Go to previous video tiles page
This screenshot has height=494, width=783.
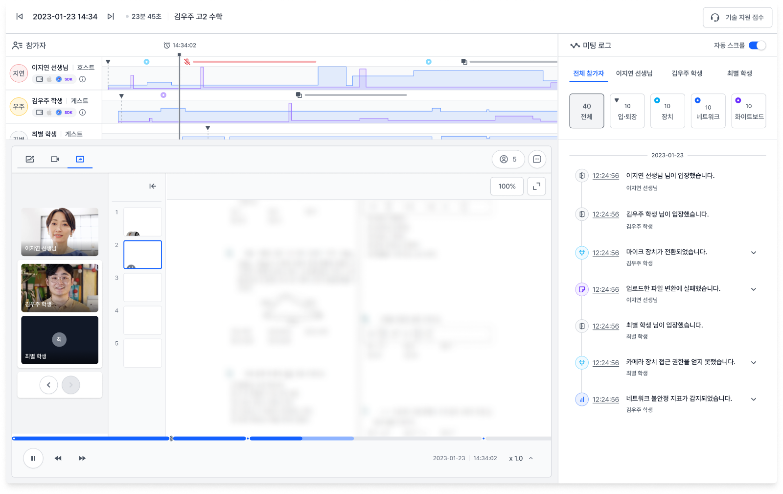click(48, 385)
